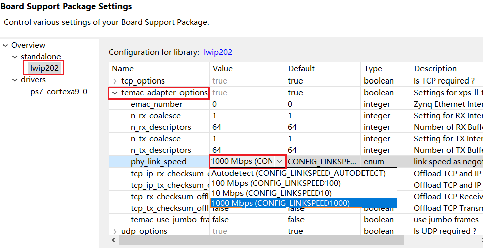The image size is (483, 248).
Task: Collapse the Overview tree node
Action: pyautogui.click(x=5, y=45)
